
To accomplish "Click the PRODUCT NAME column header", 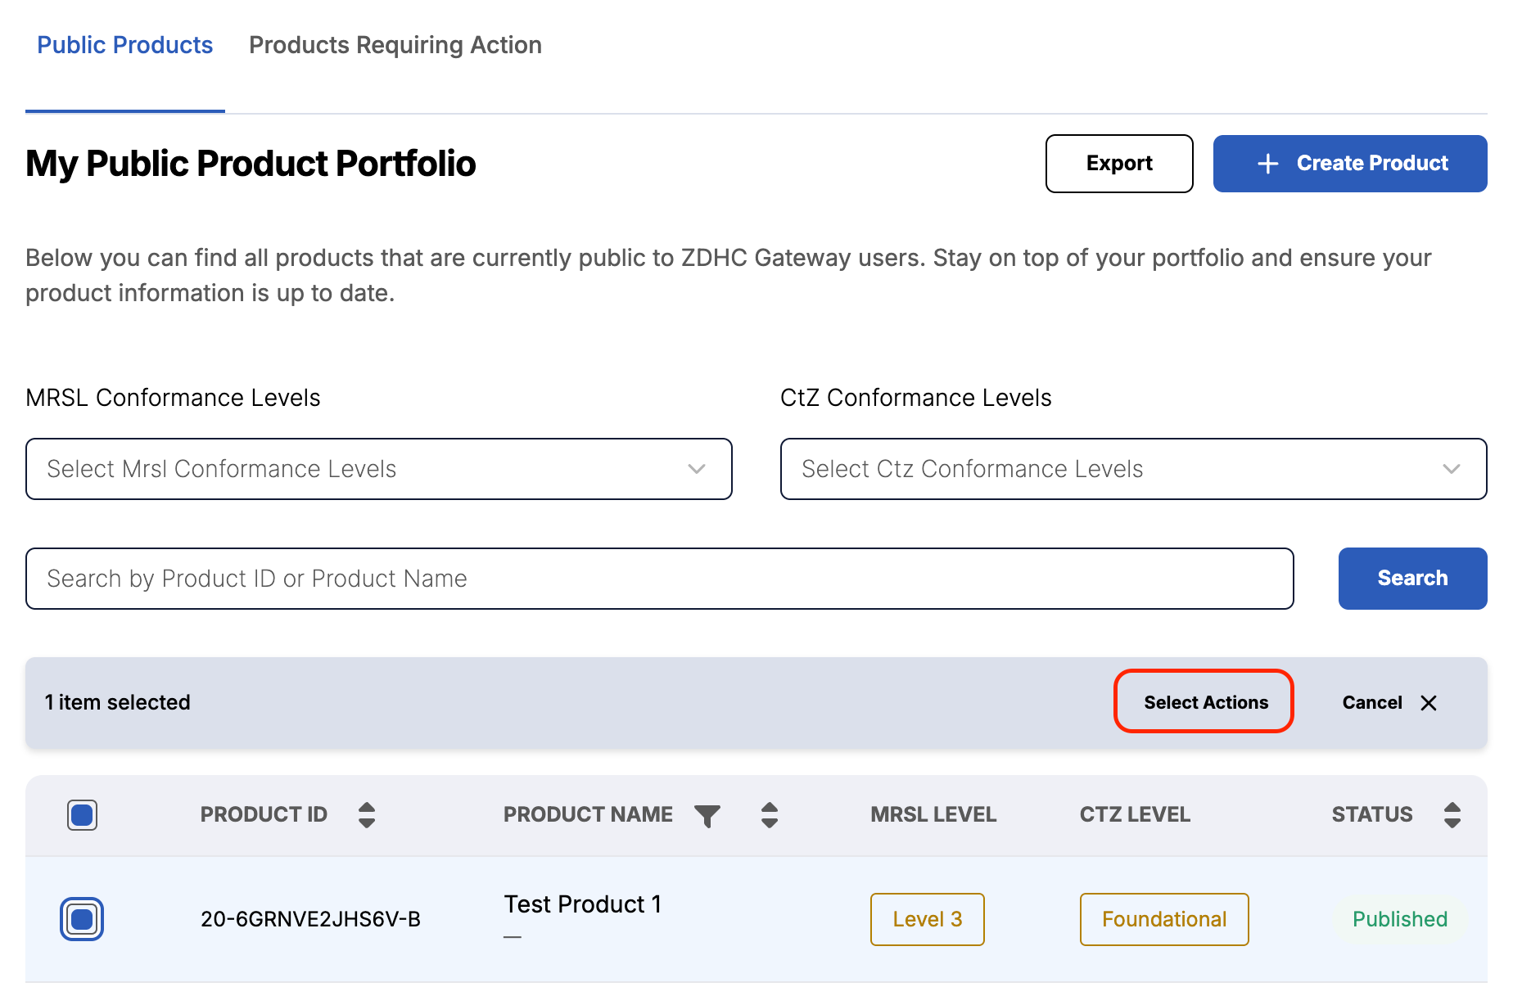I will tap(588, 814).
